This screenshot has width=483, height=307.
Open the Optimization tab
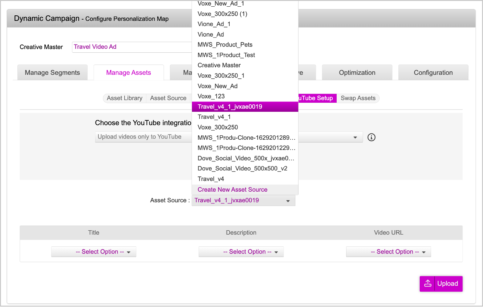pos(357,72)
